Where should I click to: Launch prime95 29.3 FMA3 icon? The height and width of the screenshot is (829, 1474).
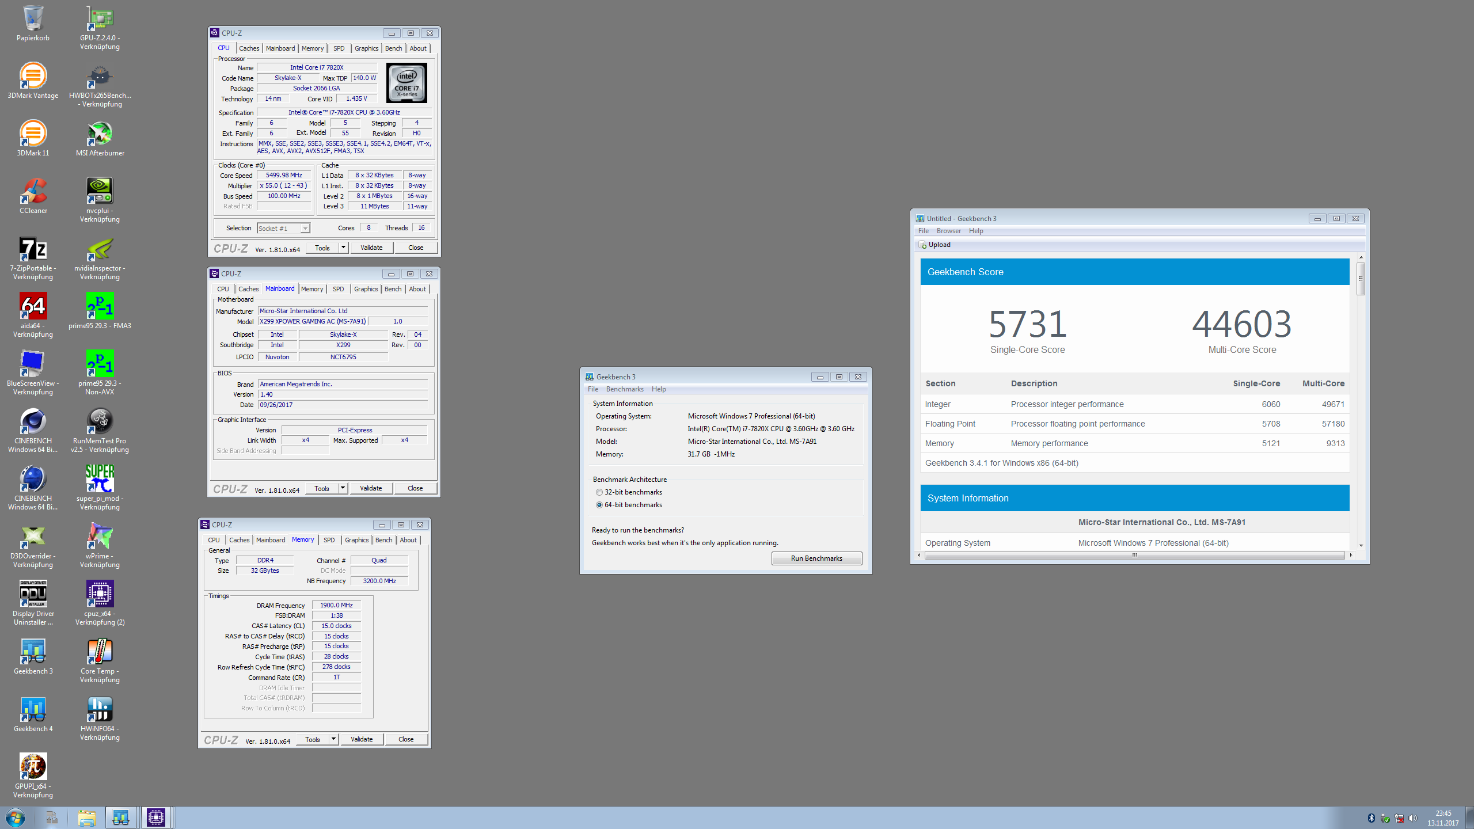pos(100,311)
